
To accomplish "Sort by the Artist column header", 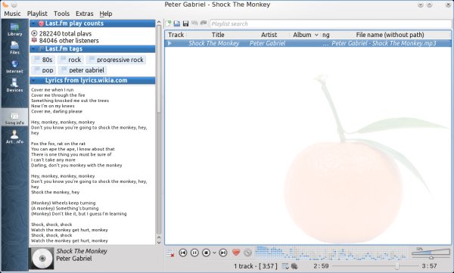I will [269, 35].
